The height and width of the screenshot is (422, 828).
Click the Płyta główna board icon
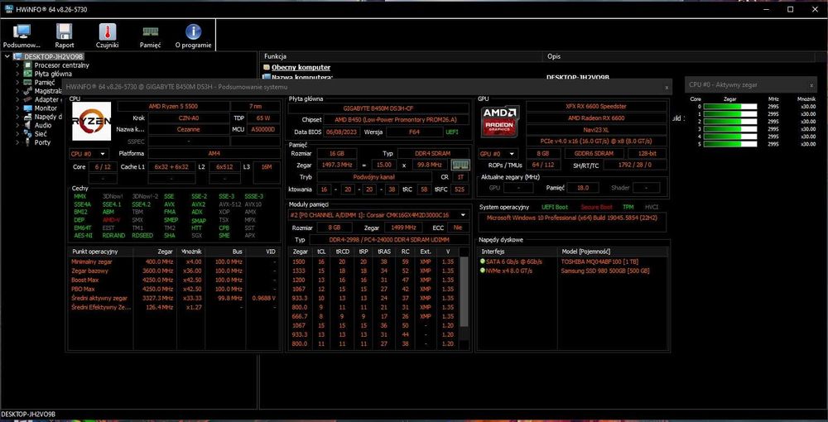(x=28, y=74)
